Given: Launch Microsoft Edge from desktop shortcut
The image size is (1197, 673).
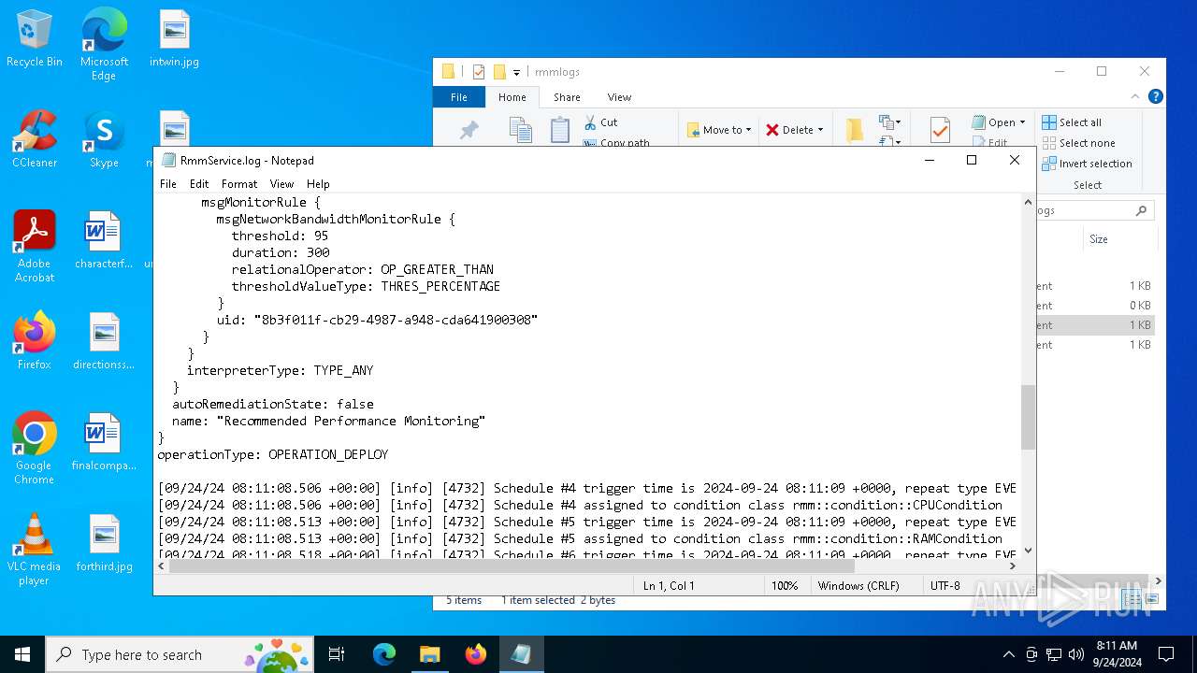Looking at the screenshot, I should pyautogui.click(x=104, y=45).
